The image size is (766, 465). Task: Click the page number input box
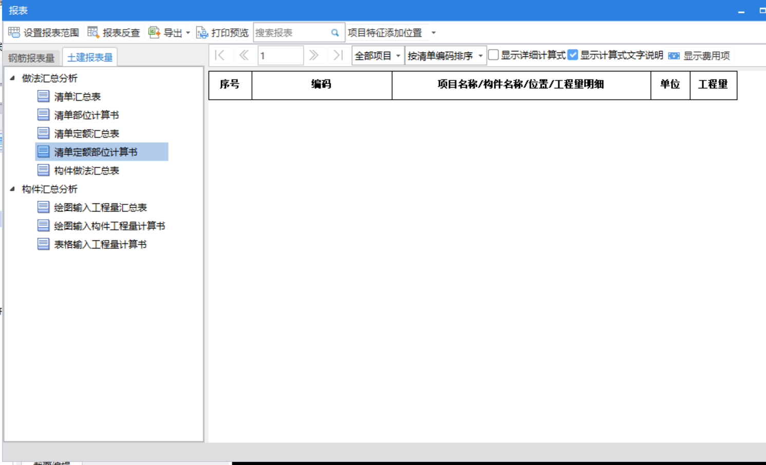tap(280, 55)
